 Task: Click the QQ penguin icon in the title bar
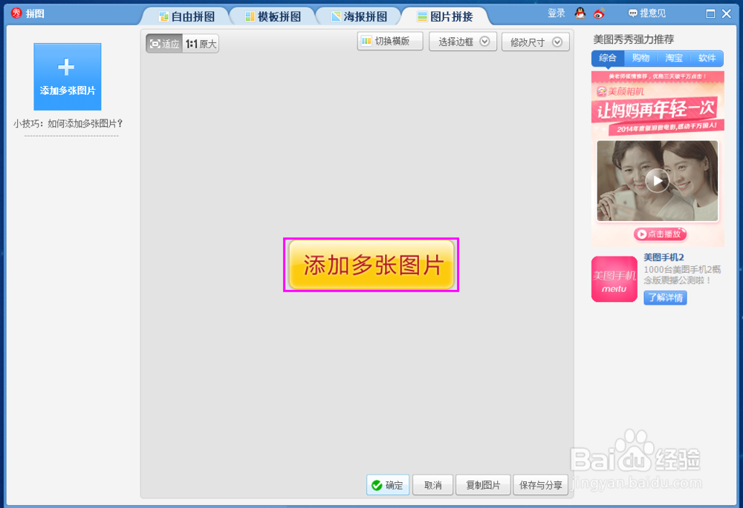click(580, 13)
